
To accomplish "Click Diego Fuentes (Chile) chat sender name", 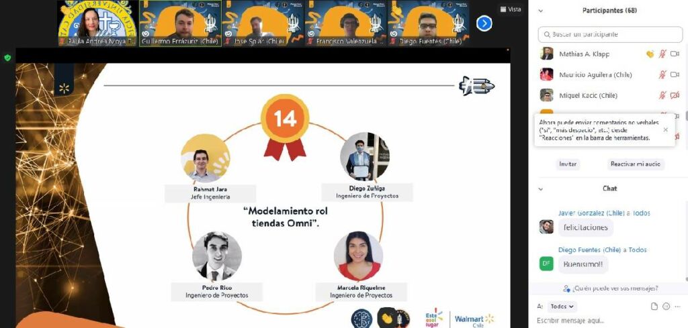I will 590,250.
